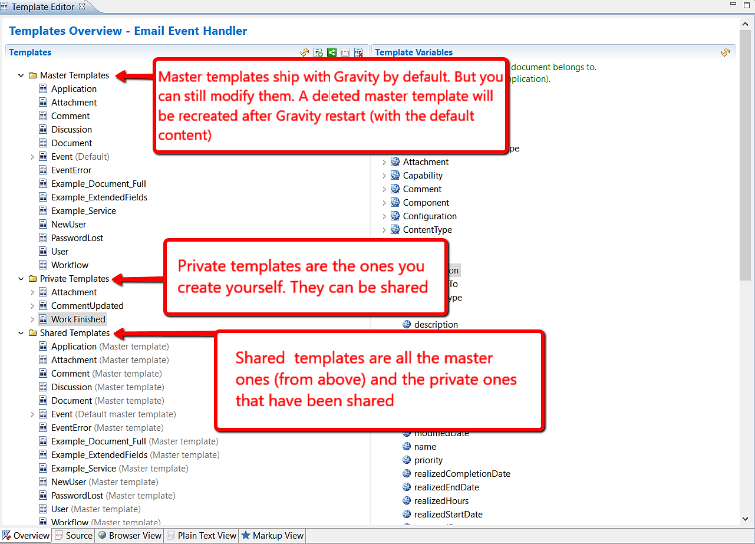Collapse the Shared Templates folder
The image size is (755, 544).
(x=21, y=333)
